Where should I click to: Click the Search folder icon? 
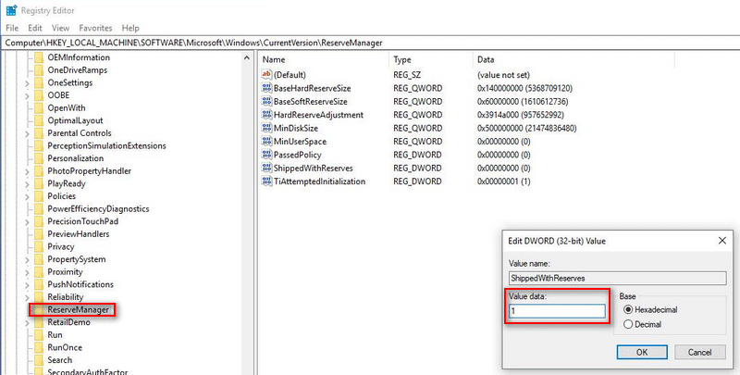point(39,360)
